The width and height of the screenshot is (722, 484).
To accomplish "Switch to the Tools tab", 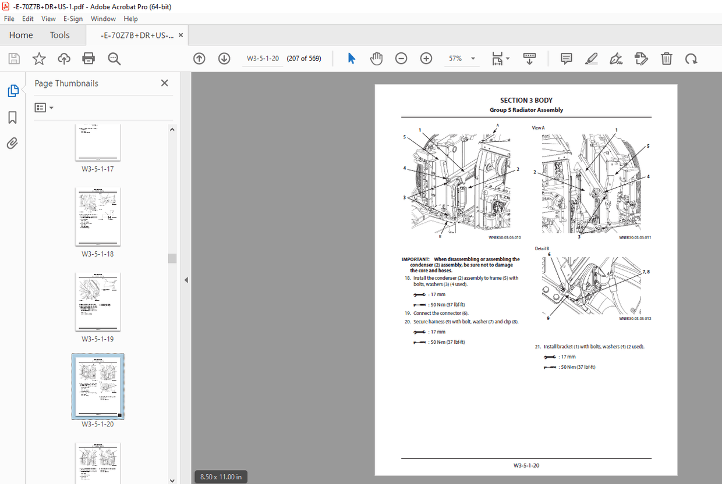I will pyautogui.click(x=59, y=35).
